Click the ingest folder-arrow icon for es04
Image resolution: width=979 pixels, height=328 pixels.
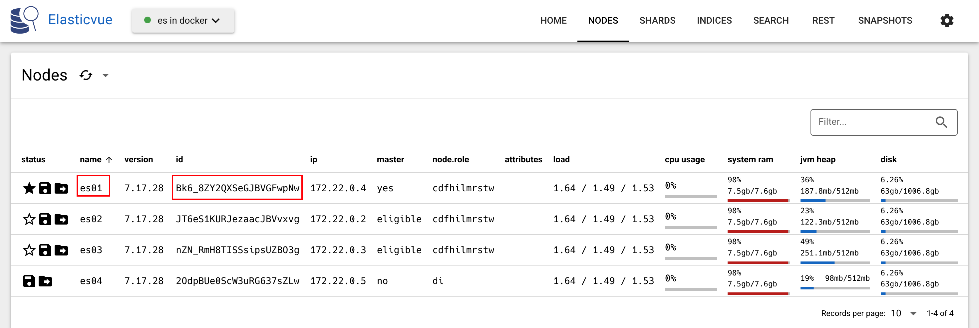[45, 281]
